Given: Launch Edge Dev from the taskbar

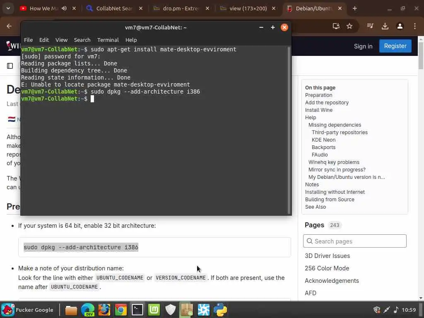Looking at the screenshot, I should pyautogui.click(x=88, y=310).
